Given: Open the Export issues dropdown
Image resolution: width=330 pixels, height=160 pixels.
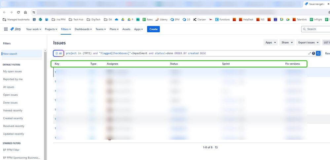Looking at the screenshot, I should (308, 43).
